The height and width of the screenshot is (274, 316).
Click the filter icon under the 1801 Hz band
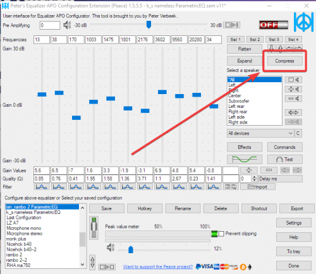pos(128,187)
